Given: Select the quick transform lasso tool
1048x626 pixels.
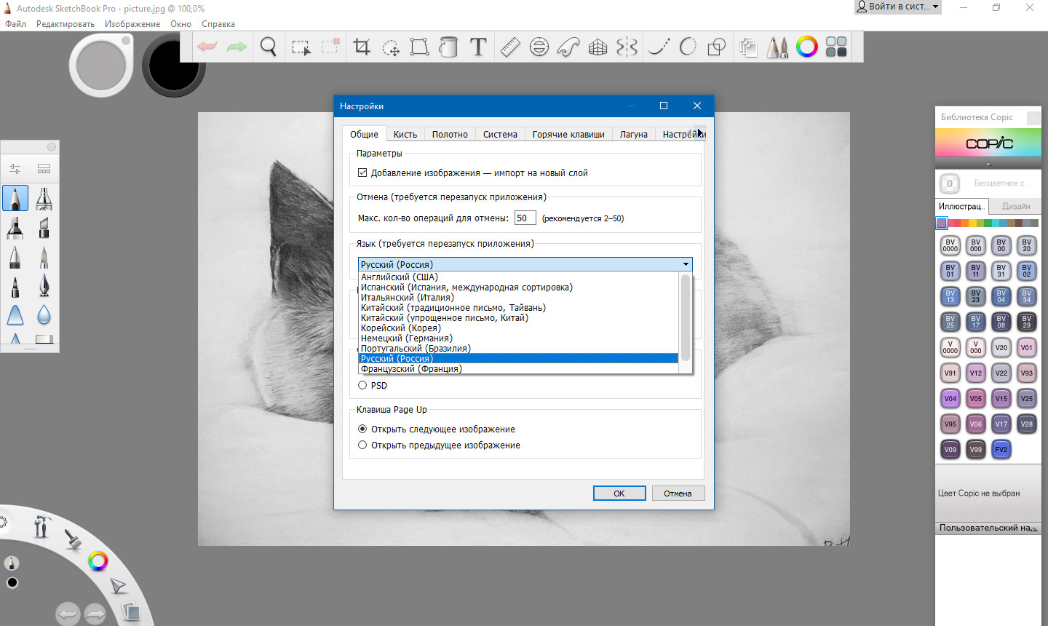Looking at the screenshot, I should click(x=391, y=48).
